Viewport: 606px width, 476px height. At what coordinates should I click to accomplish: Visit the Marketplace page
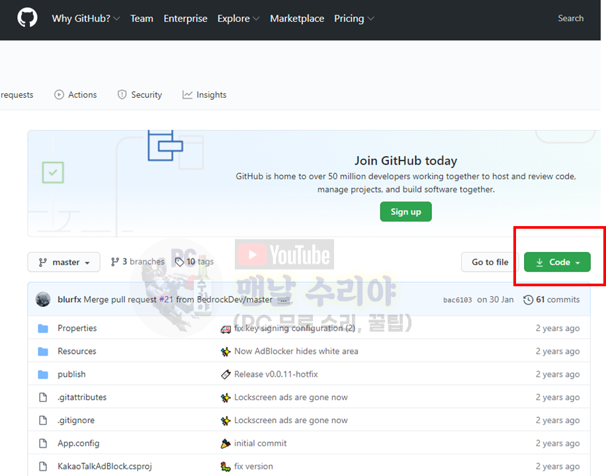click(x=297, y=19)
